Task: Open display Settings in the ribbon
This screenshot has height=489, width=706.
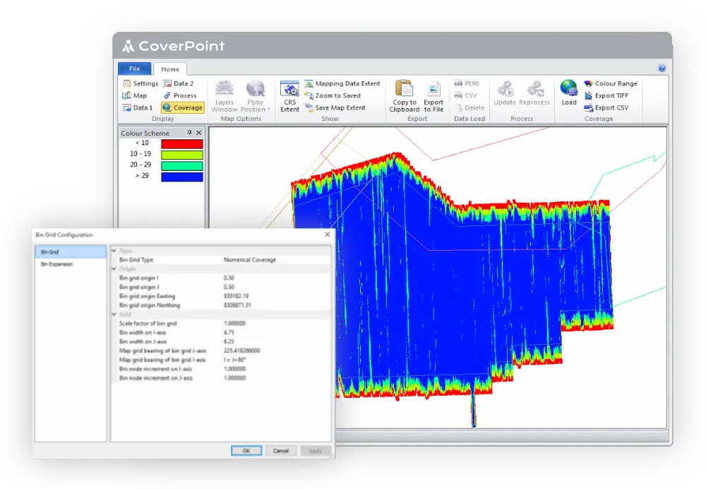Action: point(140,83)
